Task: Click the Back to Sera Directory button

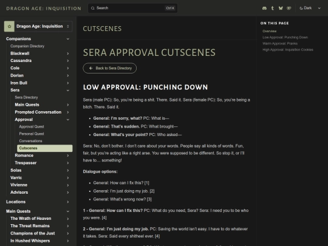Action: 109,68
